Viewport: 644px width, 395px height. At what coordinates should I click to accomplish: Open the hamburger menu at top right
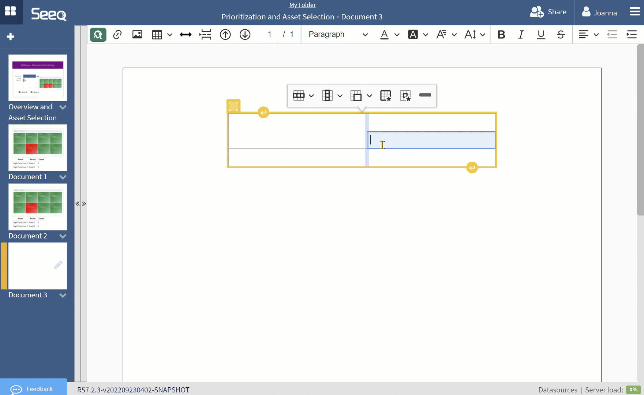pyautogui.click(x=635, y=12)
